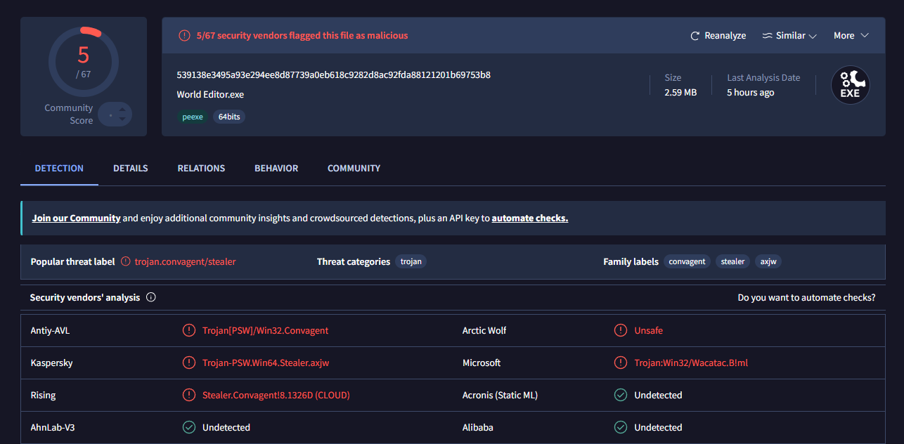Click the Antiy-AVL vendor name

[x=50, y=330]
